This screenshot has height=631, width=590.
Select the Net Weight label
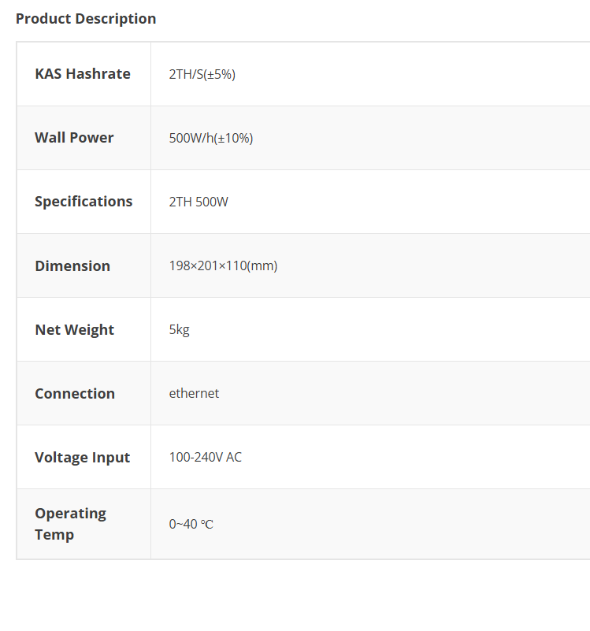tap(74, 330)
